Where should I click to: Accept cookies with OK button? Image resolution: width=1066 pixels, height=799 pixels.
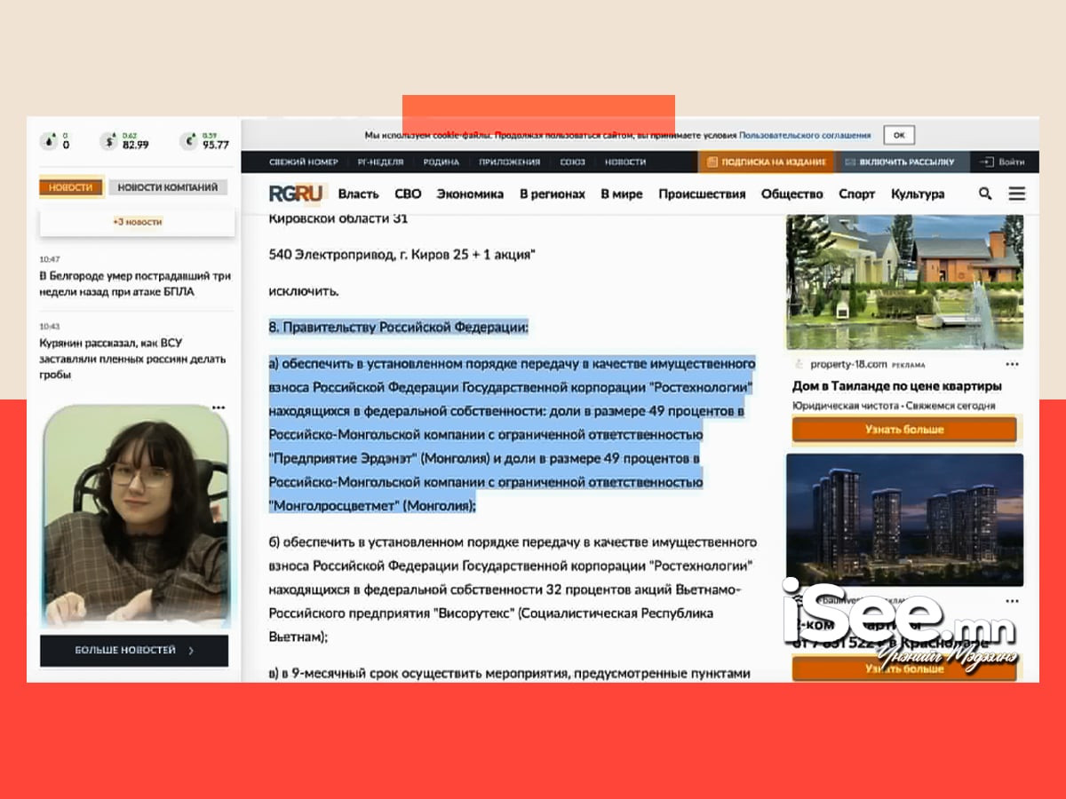pyautogui.click(x=899, y=135)
